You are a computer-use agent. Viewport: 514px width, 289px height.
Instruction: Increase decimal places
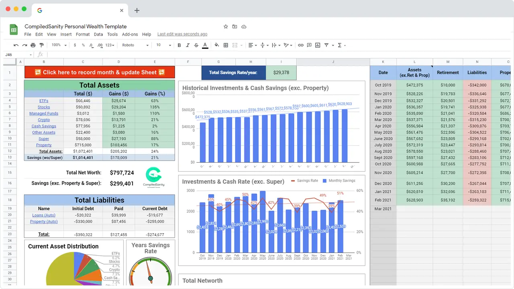click(x=100, y=45)
